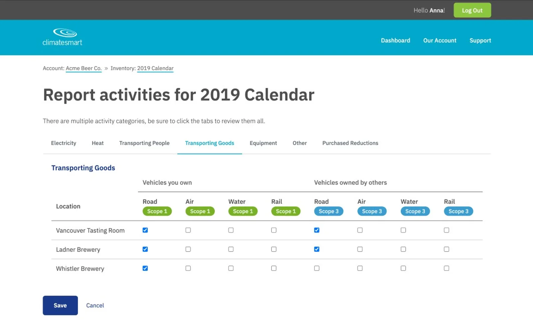Switch to the Transporting People tab
533x333 pixels.
(x=144, y=143)
